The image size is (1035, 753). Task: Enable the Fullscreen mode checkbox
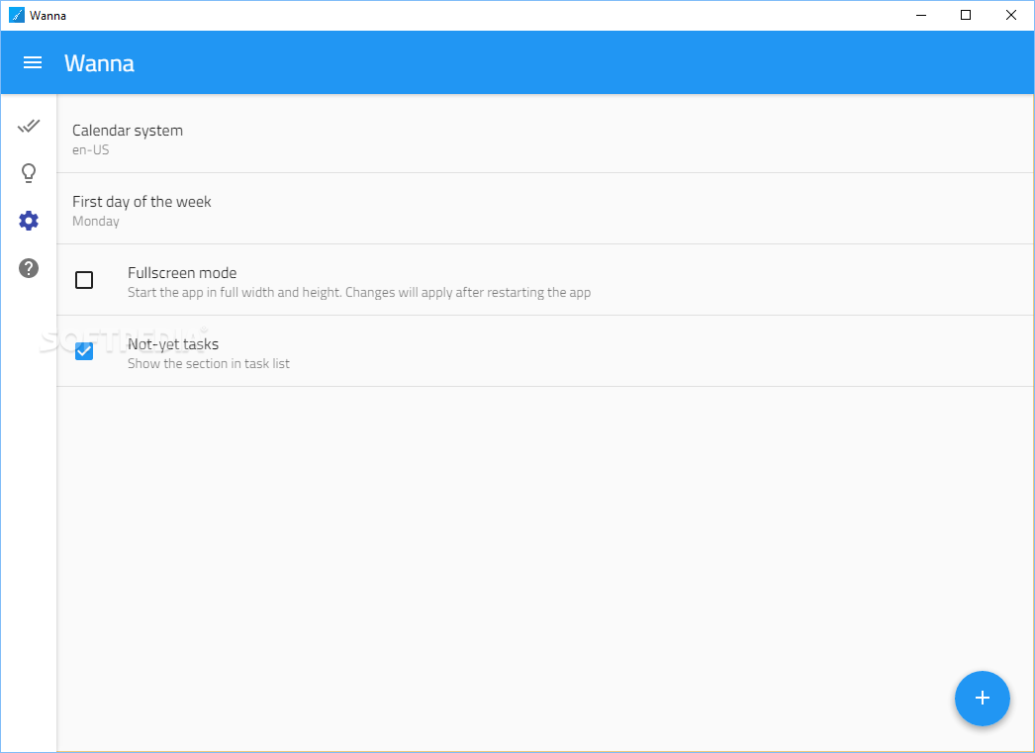(x=84, y=280)
